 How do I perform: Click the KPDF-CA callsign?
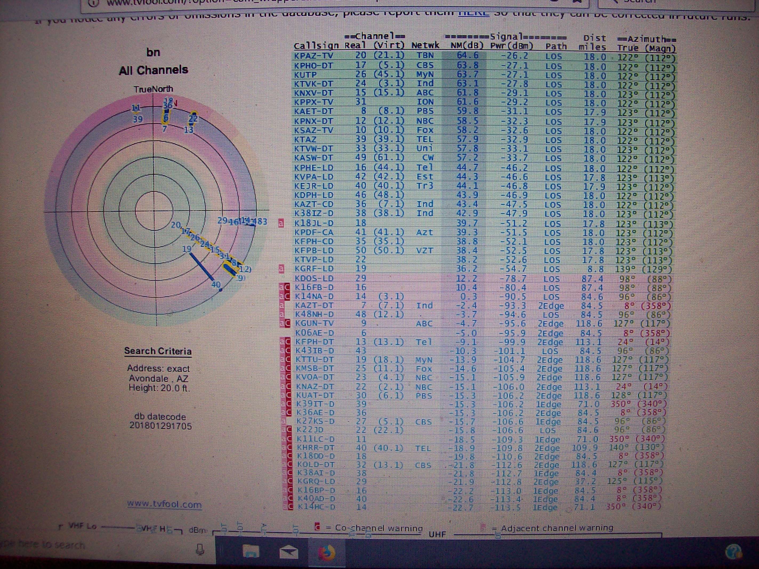tap(314, 233)
